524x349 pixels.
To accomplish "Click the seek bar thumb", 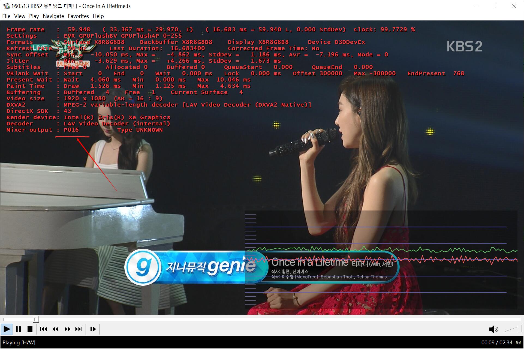I will pyautogui.click(x=36, y=319).
